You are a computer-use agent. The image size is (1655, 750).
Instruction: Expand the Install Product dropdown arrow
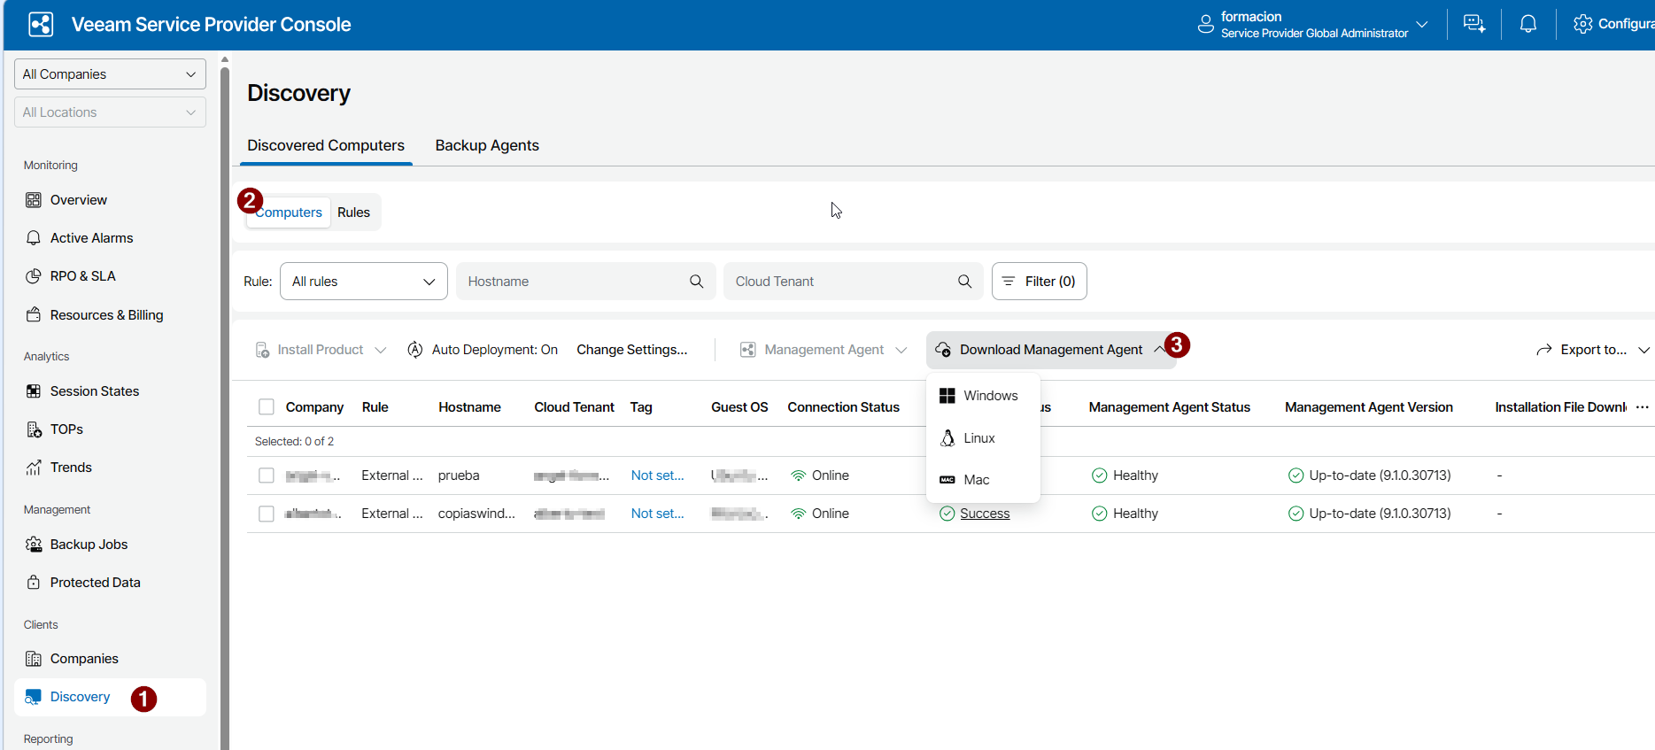click(x=381, y=350)
